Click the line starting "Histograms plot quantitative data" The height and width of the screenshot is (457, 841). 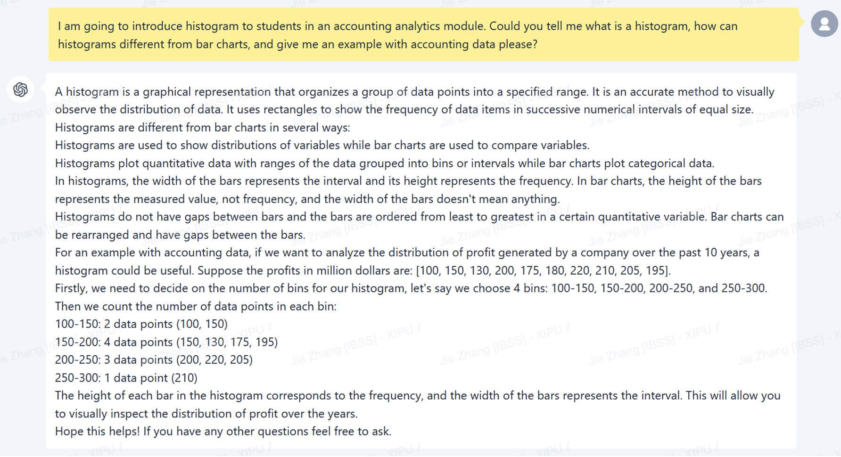tap(384, 163)
